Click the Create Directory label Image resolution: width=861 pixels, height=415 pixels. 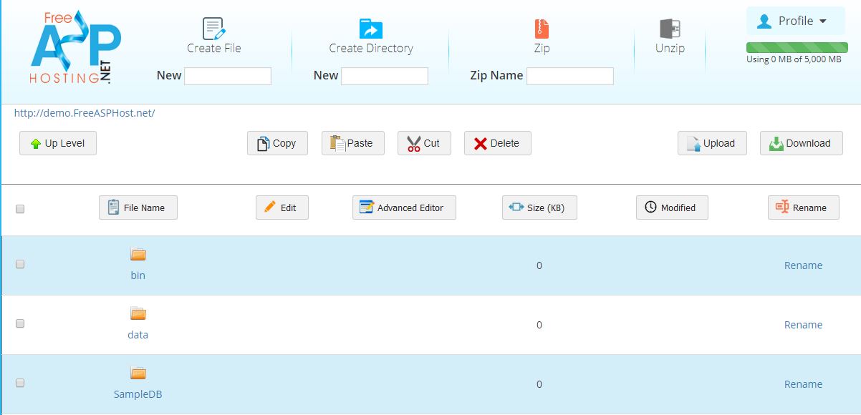(371, 49)
